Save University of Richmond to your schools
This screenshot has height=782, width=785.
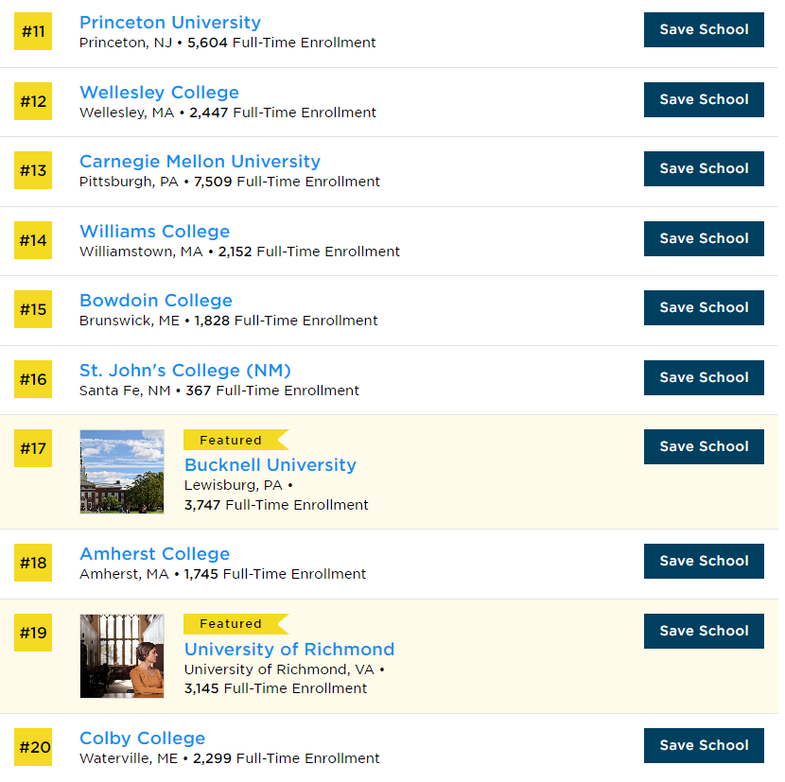(x=704, y=632)
